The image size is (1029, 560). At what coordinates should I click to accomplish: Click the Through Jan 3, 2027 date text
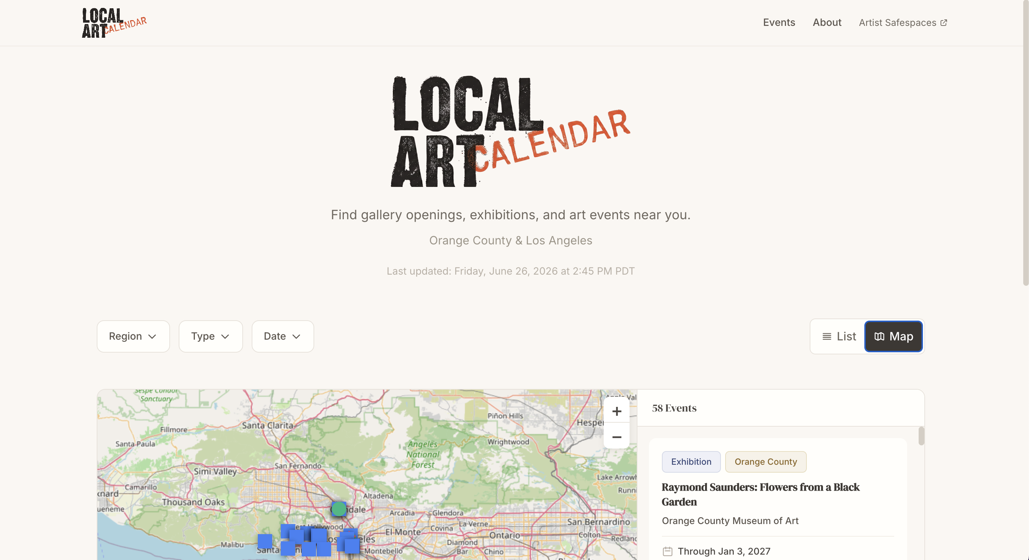click(724, 551)
